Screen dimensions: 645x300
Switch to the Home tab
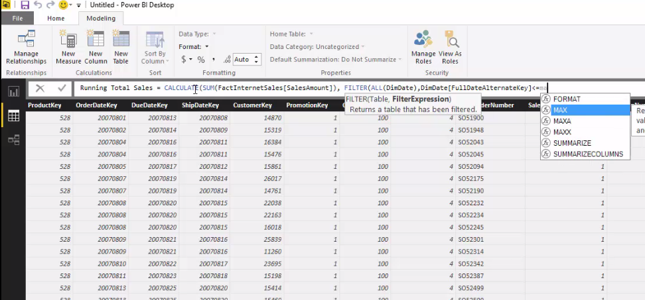(x=56, y=19)
